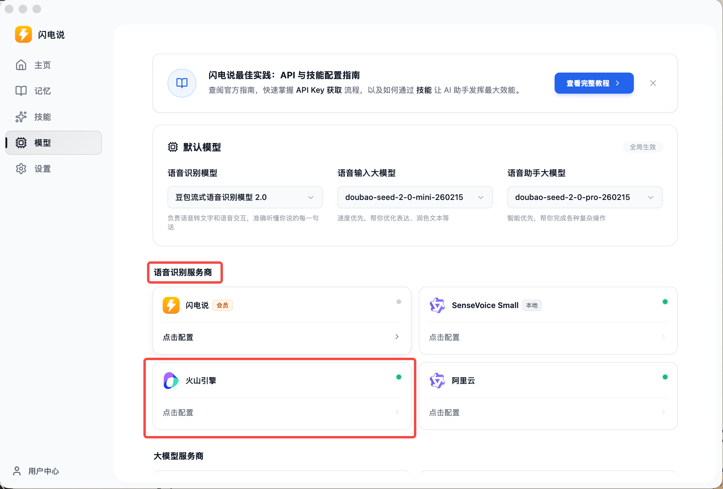The image size is (723, 489).
Task: Click the 大模型服务商 heading
Action: [x=179, y=456]
